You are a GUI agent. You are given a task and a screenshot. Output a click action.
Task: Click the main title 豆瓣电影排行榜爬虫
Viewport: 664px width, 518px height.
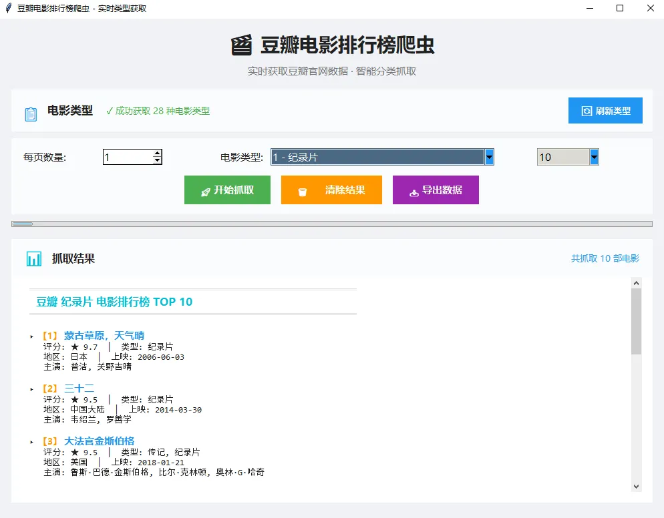(x=347, y=45)
